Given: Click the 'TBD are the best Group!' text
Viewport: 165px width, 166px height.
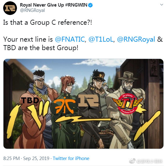Looking at the screenshot, I should point(41,48).
